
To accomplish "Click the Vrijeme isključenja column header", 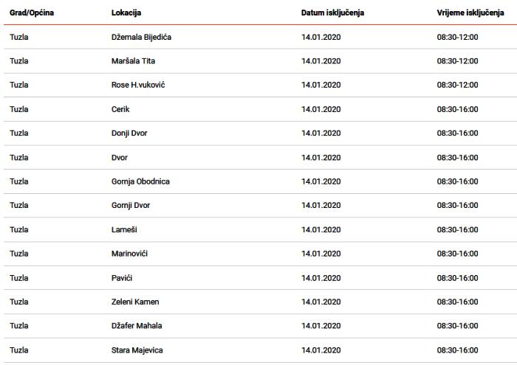I will pyautogui.click(x=470, y=13).
